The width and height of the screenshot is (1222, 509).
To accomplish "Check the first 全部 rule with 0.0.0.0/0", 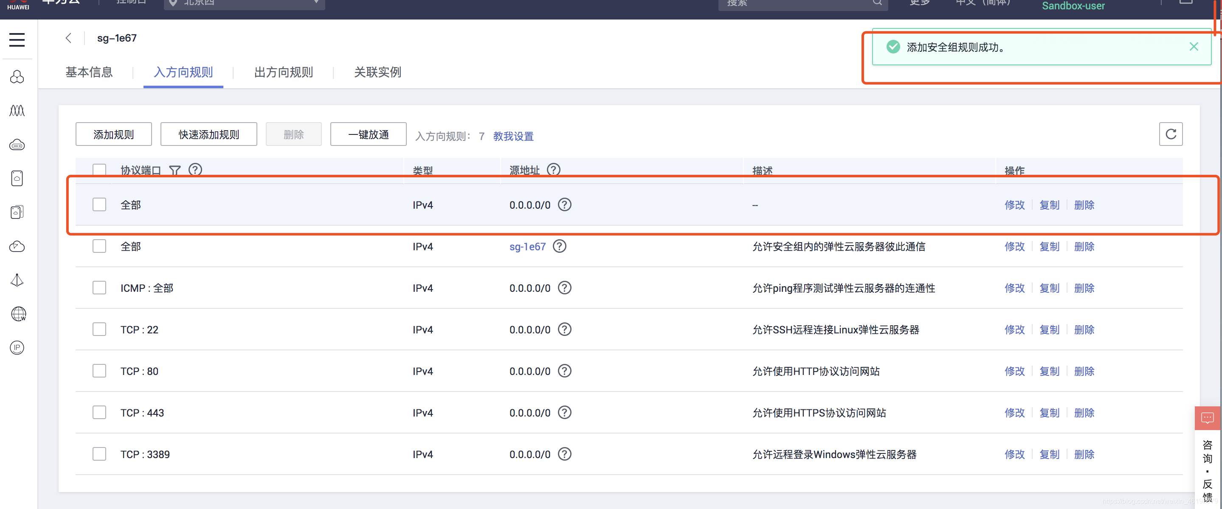I will 99,204.
